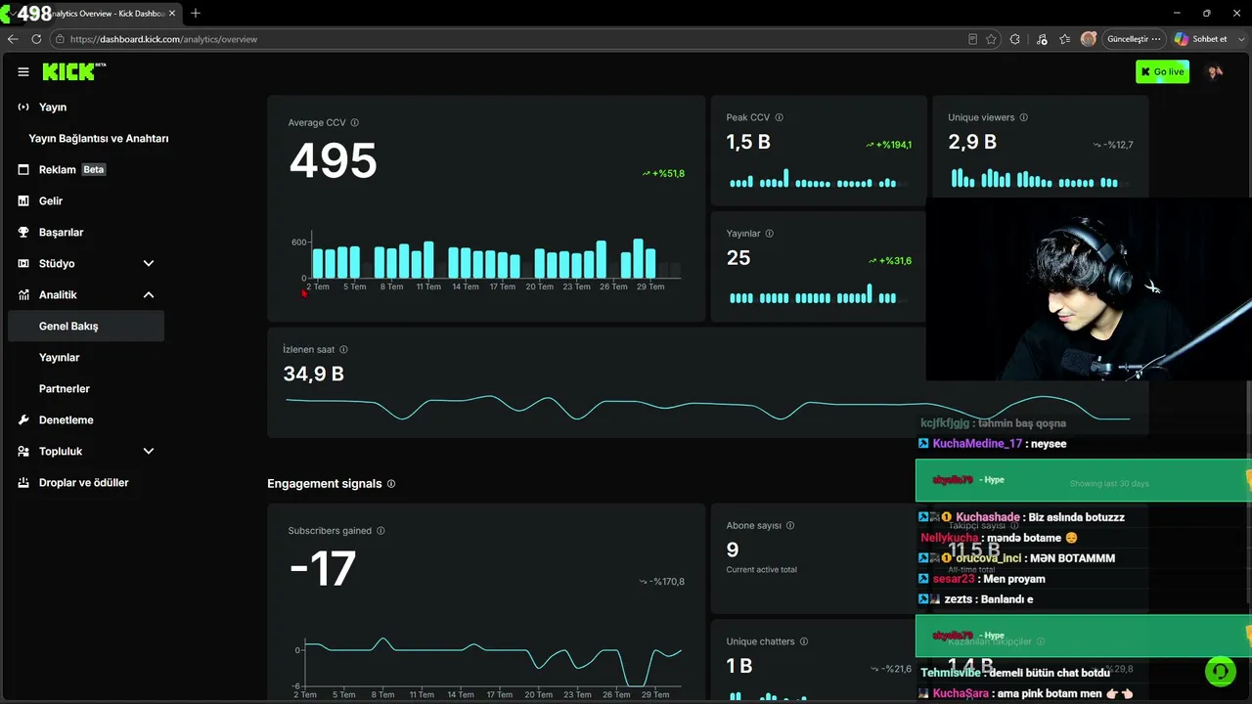1252x704 pixels.
Task: Open a new browser tab with plus
Action: (x=196, y=13)
